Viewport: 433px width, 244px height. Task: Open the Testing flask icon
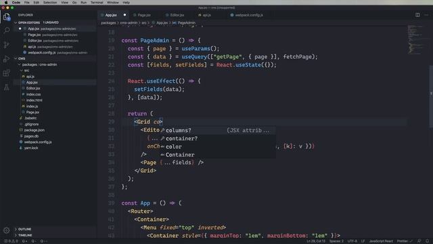coord(6,87)
